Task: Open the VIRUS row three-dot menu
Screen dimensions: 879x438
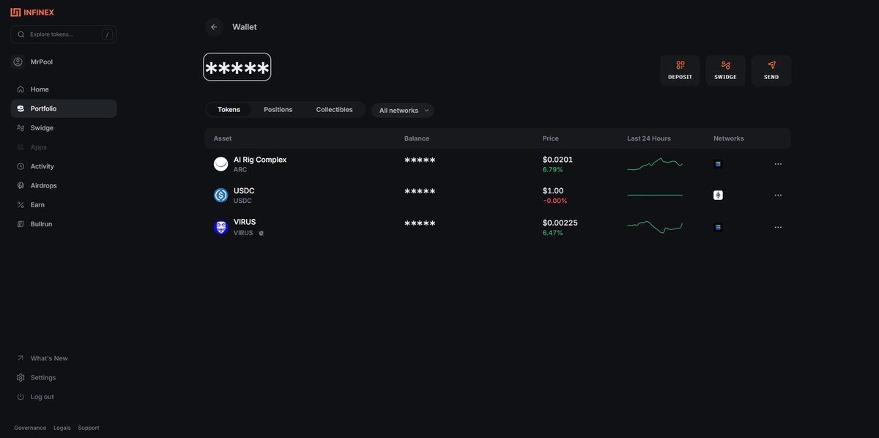Action: [778, 227]
